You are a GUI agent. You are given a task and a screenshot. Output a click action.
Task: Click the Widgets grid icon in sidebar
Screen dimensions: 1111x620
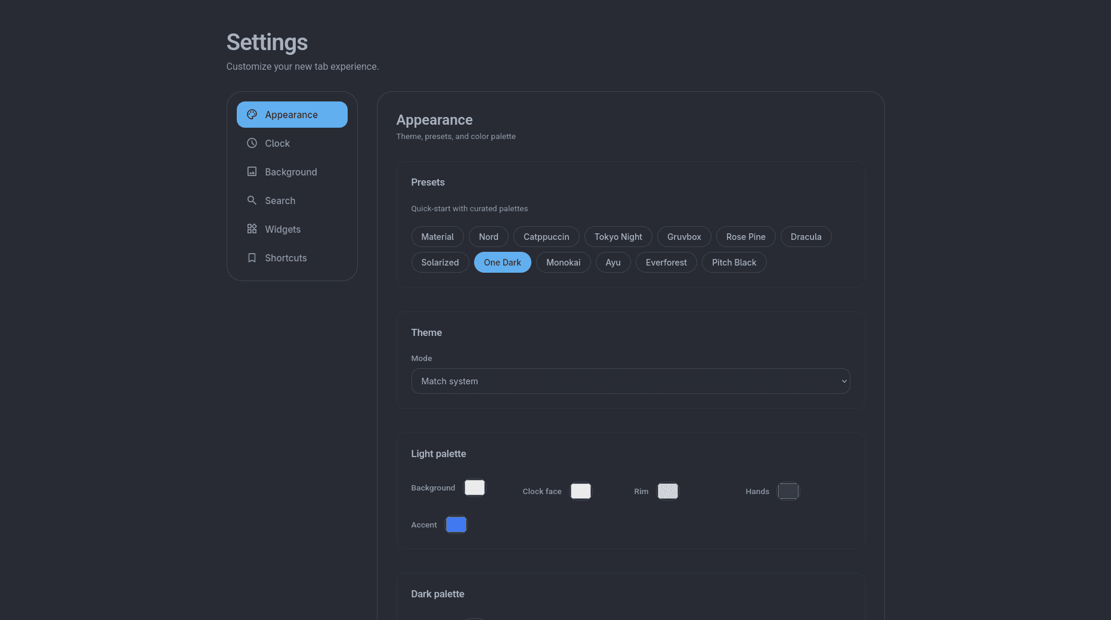coord(252,229)
